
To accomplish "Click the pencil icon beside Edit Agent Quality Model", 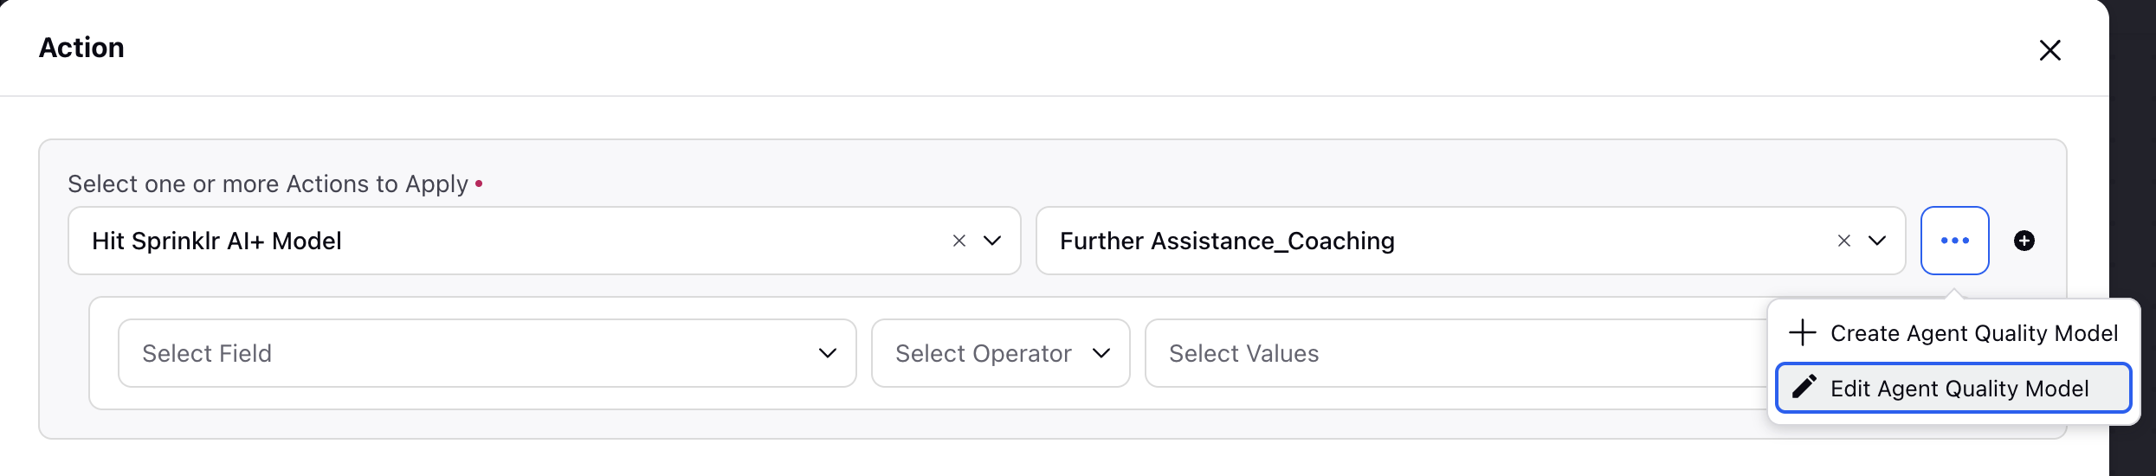I will coord(1804,387).
